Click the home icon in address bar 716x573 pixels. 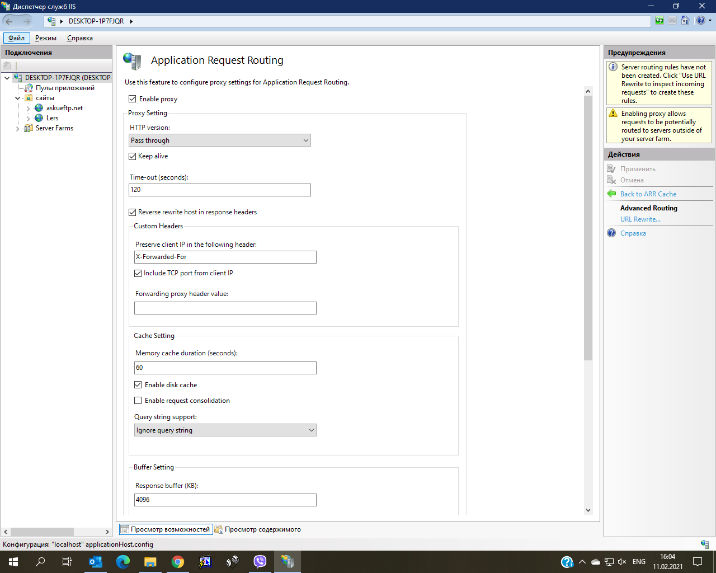click(685, 21)
